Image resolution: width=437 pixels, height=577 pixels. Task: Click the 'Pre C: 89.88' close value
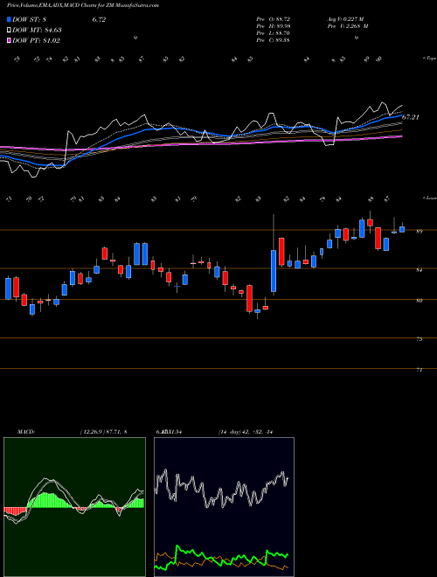[274, 40]
